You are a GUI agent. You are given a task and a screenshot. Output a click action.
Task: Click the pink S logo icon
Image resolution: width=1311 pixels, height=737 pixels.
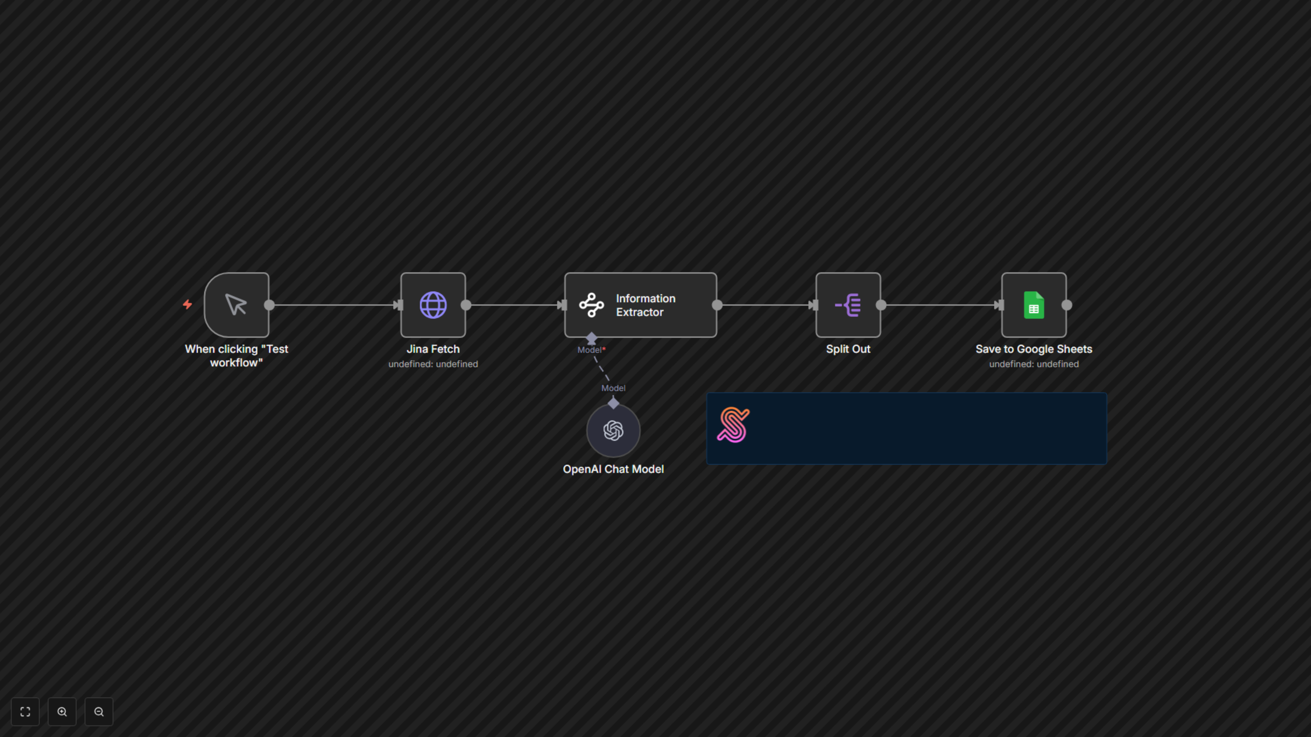[x=733, y=425]
